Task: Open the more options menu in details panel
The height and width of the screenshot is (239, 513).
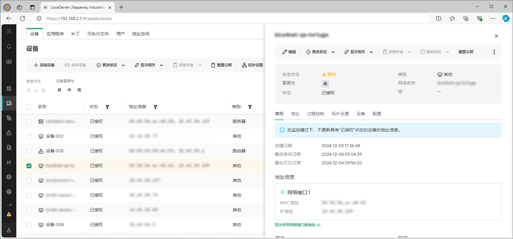Action: [x=494, y=52]
